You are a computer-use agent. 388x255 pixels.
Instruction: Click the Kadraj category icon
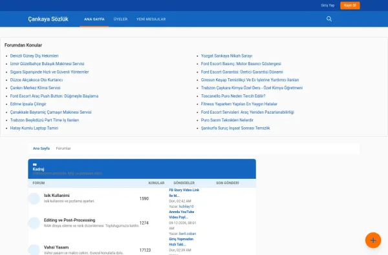pos(35,165)
